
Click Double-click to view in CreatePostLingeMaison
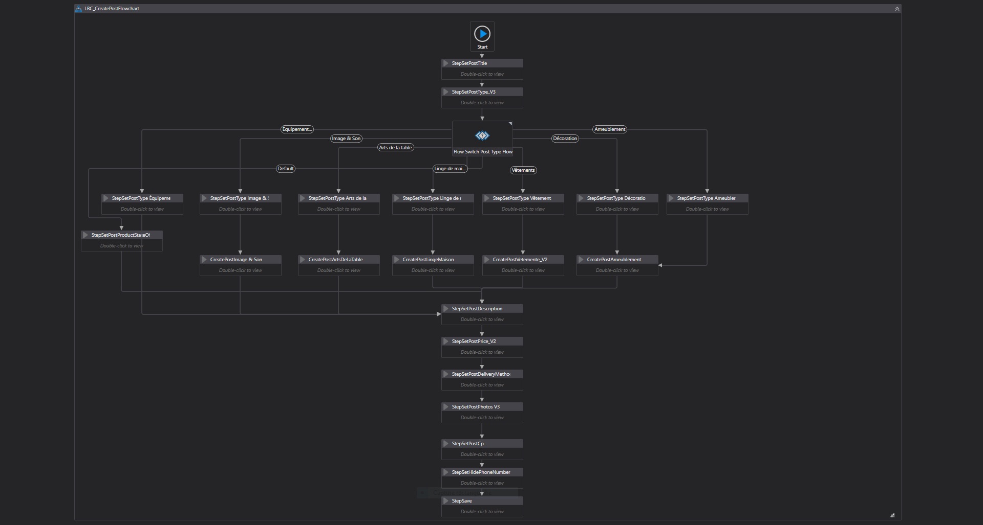pos(433,270)
